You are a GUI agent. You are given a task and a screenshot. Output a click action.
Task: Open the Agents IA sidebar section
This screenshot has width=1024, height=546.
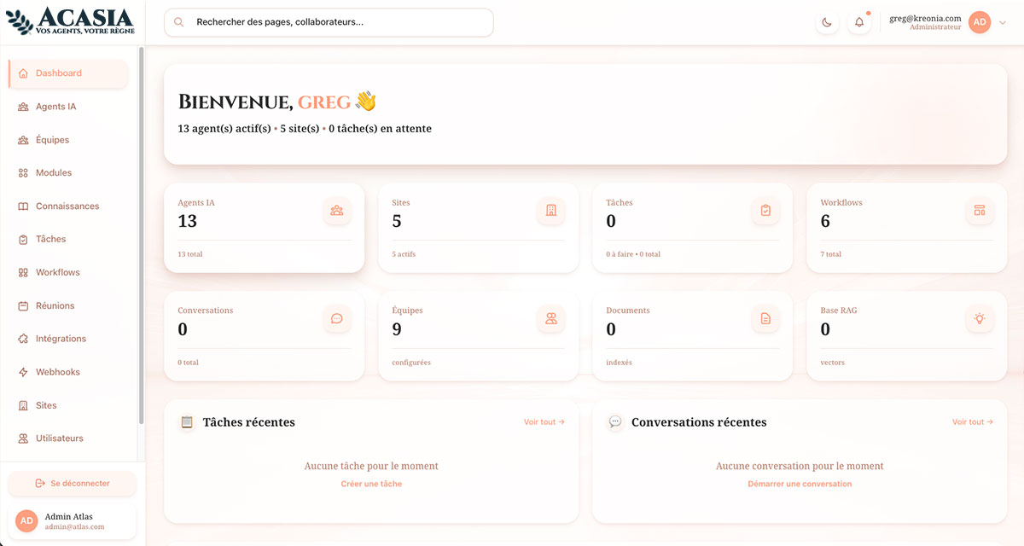pos(55,106)
